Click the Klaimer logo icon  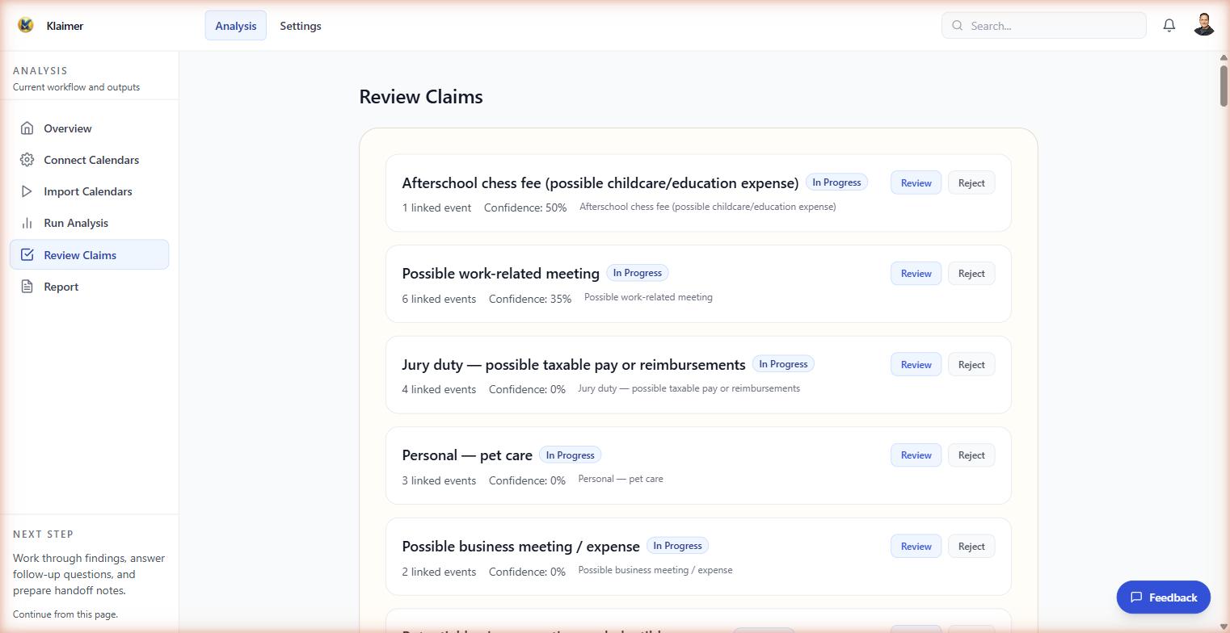(24, 25)
